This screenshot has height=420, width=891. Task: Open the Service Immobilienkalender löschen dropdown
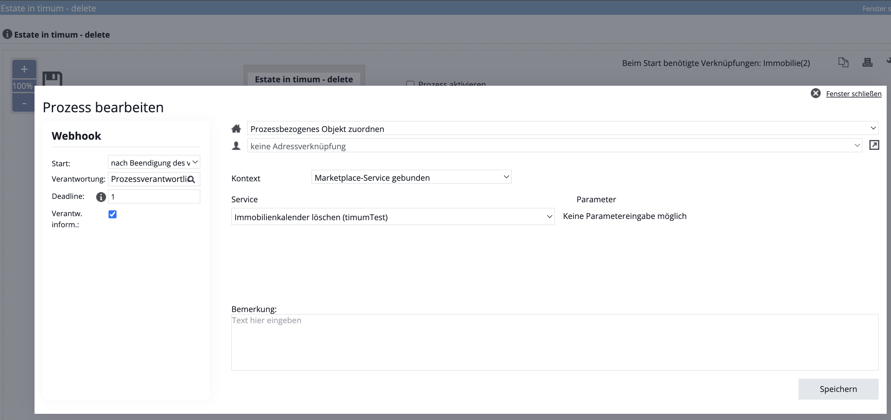click(393, 216)
